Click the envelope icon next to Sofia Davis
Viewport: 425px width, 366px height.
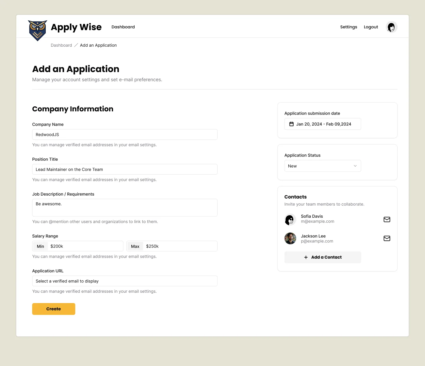coord(387,219)
